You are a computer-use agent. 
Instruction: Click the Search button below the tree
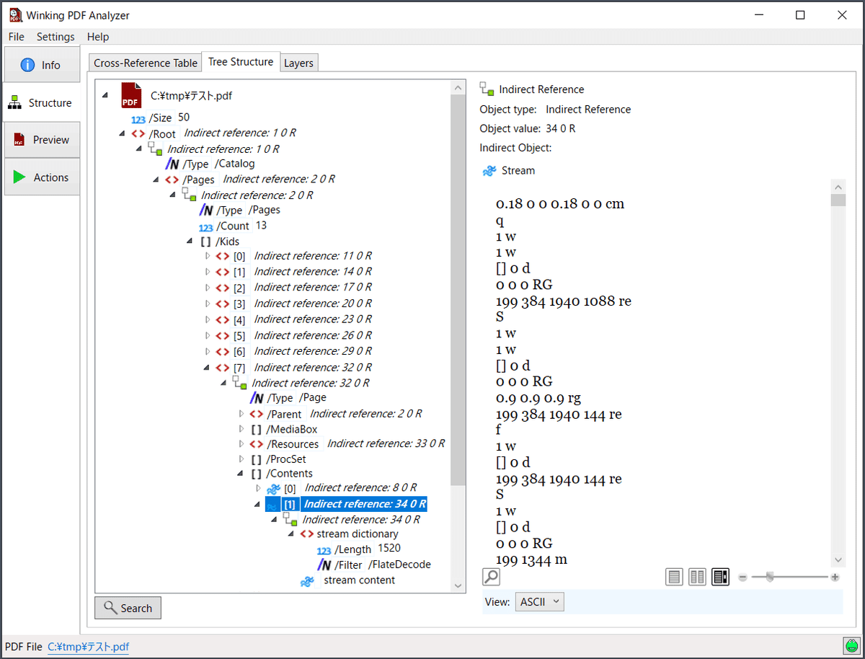(x=128, y=608)
